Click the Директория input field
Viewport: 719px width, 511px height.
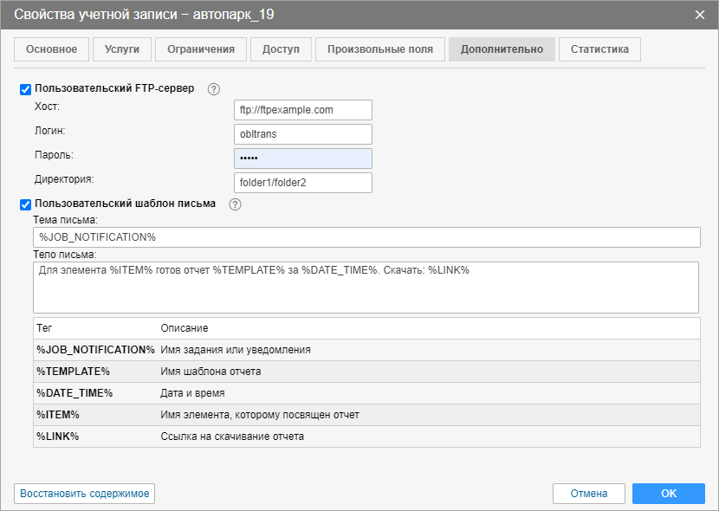click(303, 183)
